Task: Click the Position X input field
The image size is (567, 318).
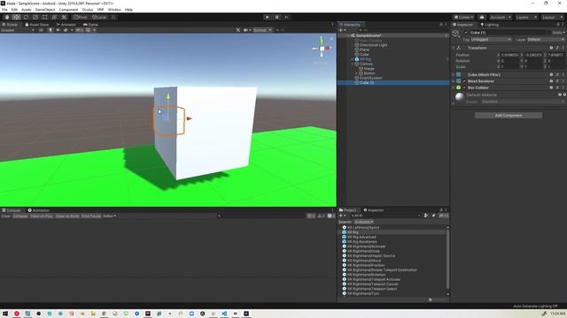Action: pyautogui.click(x=510, y=55)
